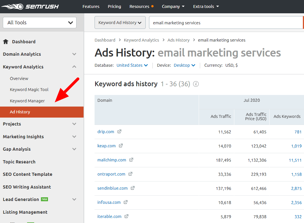Click the Ads History breadcrumb link

pos(178,40)
